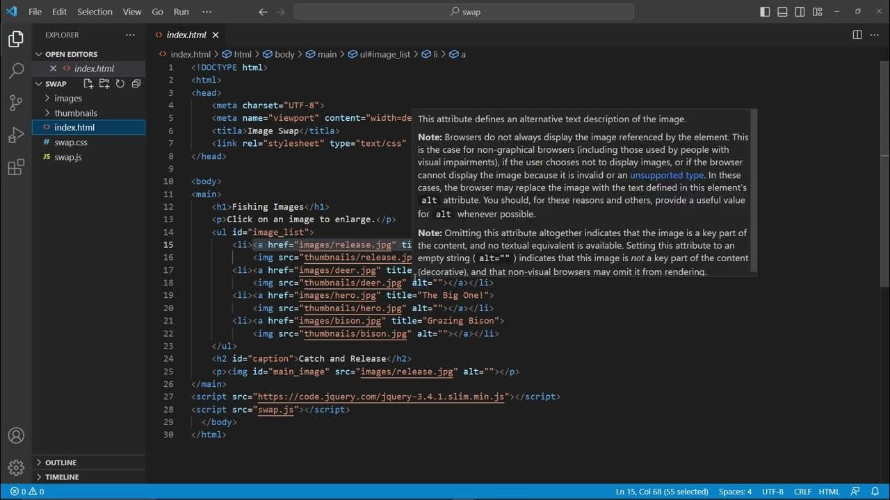Split the editor to the right
Viewport: 890px width, 500px height.
pyautogui.click(x=857, y=35)
